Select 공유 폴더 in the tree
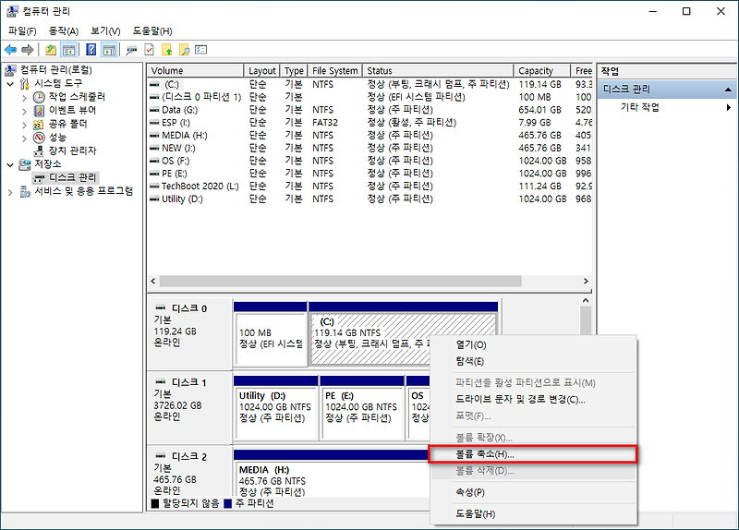 tap(67, 124)
